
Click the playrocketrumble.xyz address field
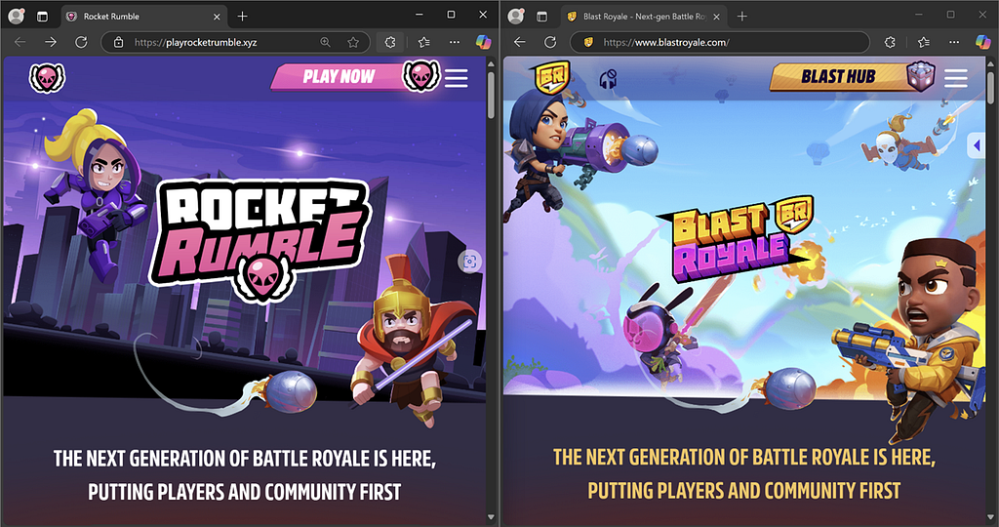[235, 42]
